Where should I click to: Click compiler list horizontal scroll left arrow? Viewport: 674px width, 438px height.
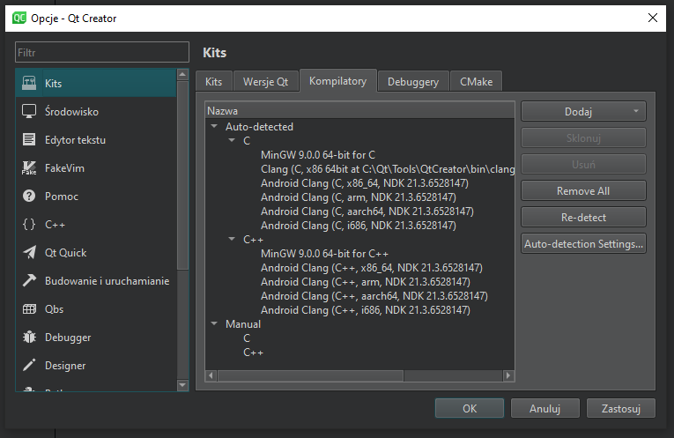211,375
